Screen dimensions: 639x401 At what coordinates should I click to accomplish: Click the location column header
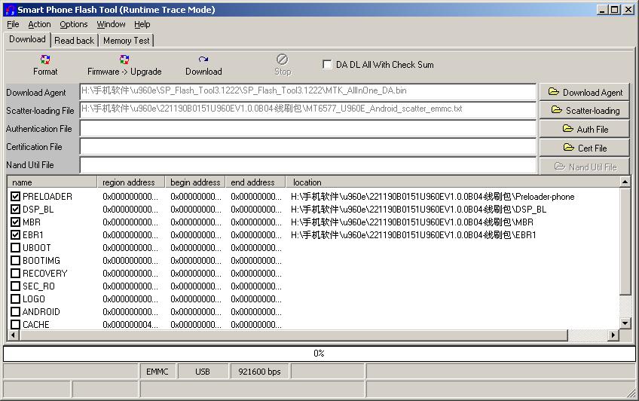pos(453,182)
